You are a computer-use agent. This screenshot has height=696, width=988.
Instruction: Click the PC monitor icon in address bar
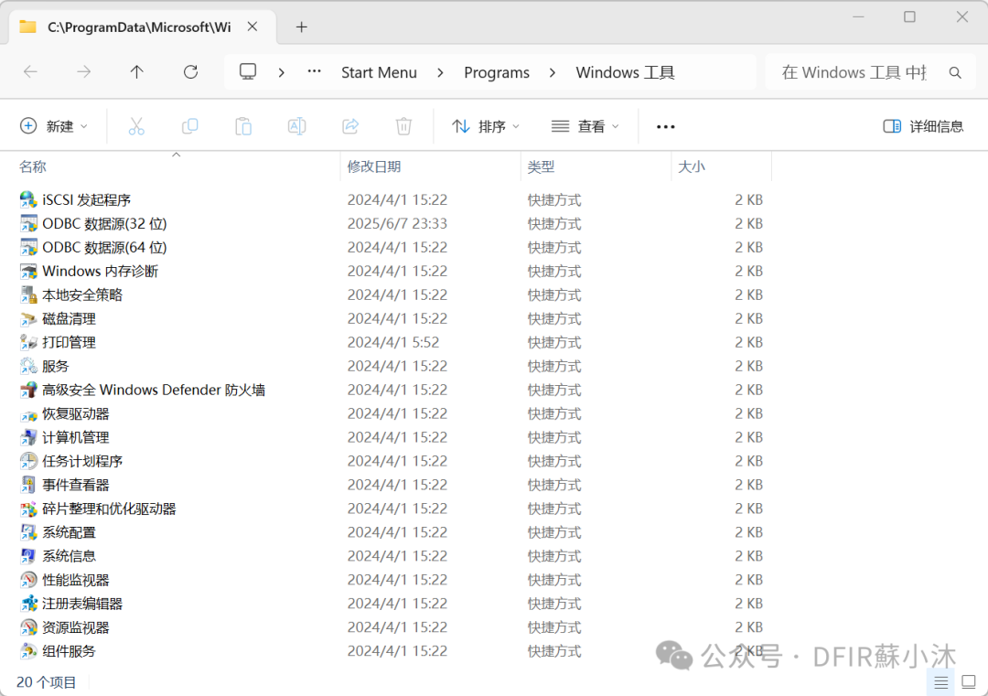(248, 72)
